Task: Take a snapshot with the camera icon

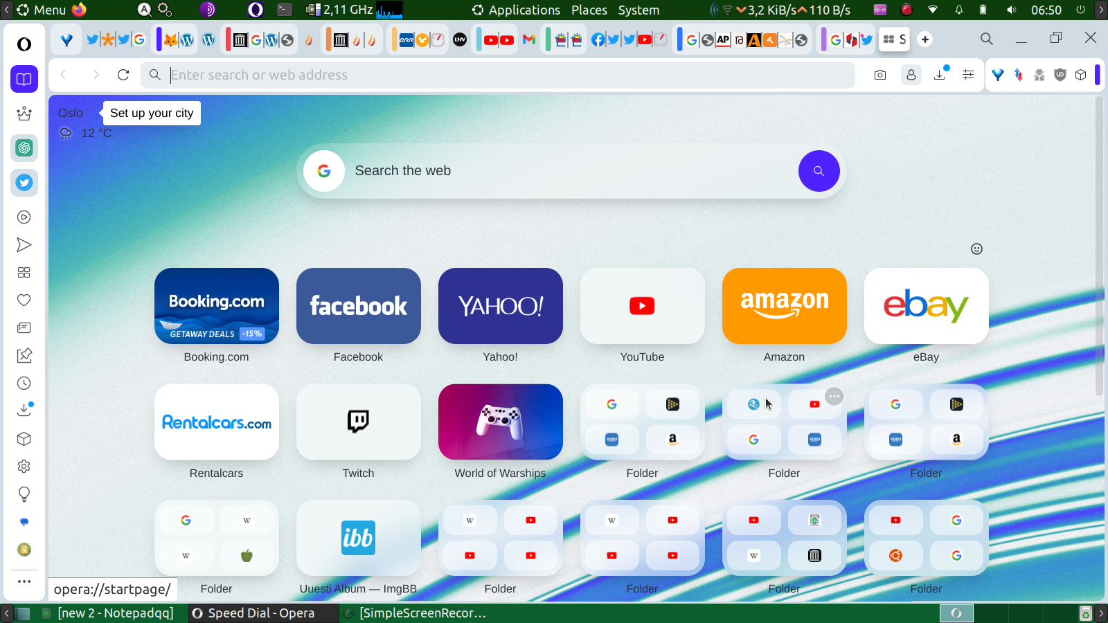Action: (x=880, y=75)
